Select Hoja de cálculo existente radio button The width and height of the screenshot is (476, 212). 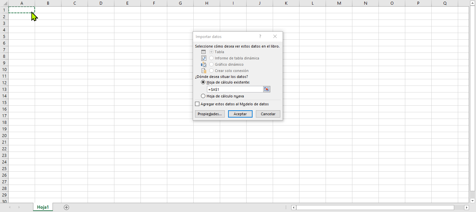pyautogui.click(x=203, y=82)
